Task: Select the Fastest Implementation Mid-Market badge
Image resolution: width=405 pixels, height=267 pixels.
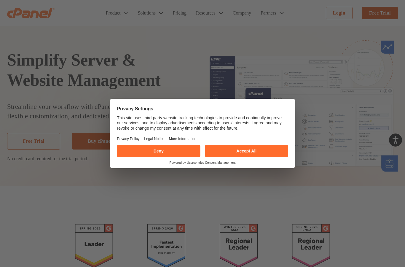Action: coord(166,245)
